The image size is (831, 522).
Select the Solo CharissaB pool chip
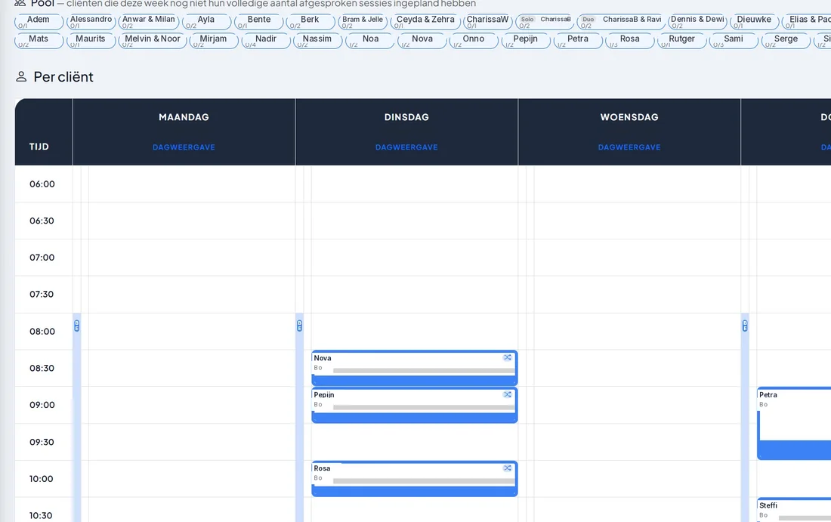pos(545,22)
